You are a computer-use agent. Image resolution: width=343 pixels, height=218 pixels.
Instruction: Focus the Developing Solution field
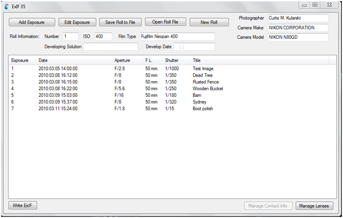(110, 47)
